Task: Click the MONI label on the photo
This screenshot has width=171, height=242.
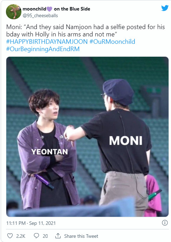Action: tap(125, 140)
